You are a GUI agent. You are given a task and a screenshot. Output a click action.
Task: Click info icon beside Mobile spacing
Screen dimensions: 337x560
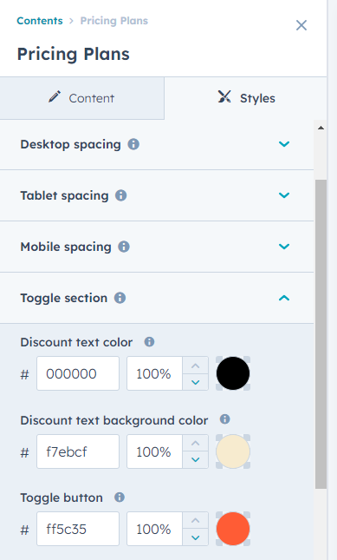(124, 247)
